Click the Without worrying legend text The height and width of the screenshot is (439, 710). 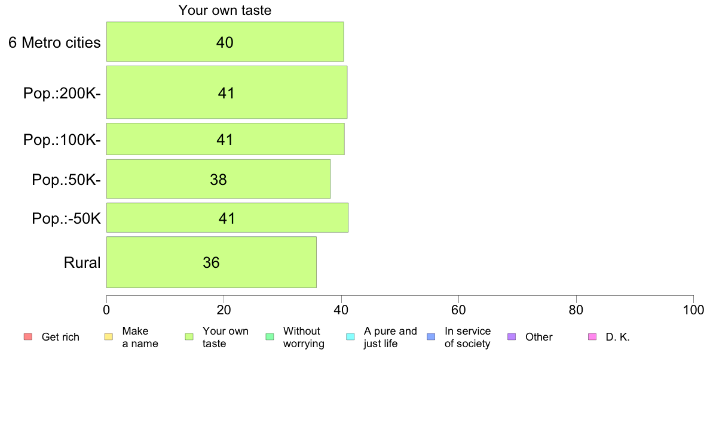[x=304, y=337]
